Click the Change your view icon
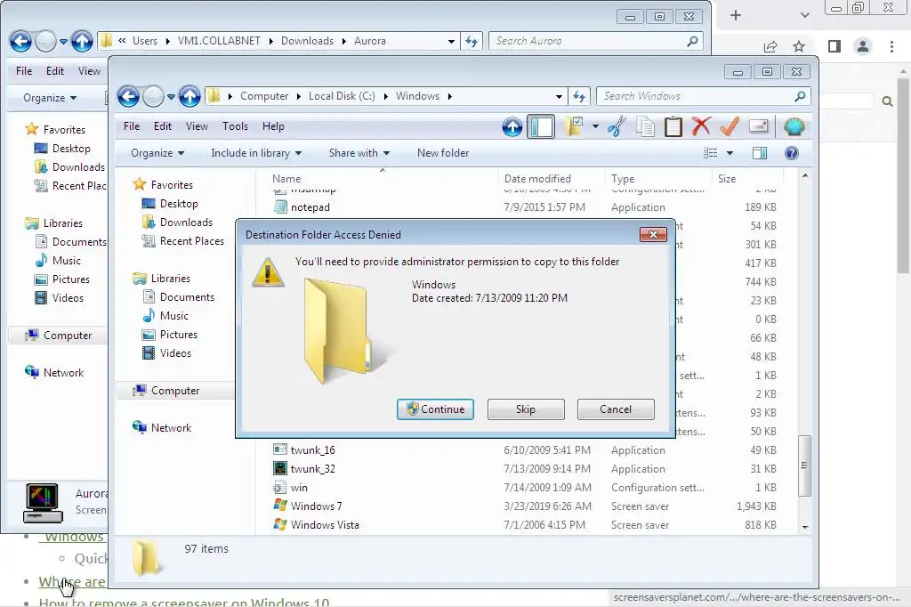 (710, 153)
